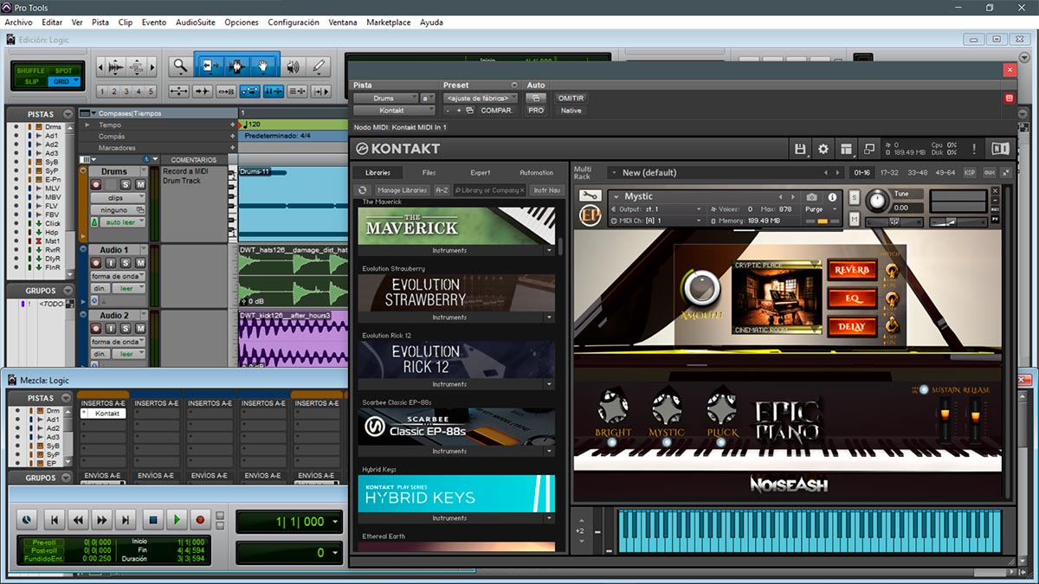Click Fast Forward in transport
1039x584 pixels.
102,520
